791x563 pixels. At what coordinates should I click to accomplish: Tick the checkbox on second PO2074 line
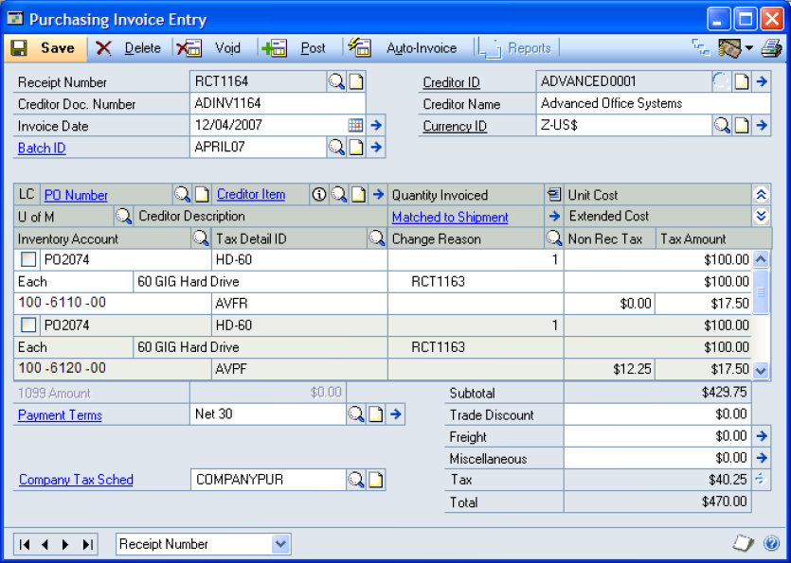pyautogui.click(x=28, y=326)
